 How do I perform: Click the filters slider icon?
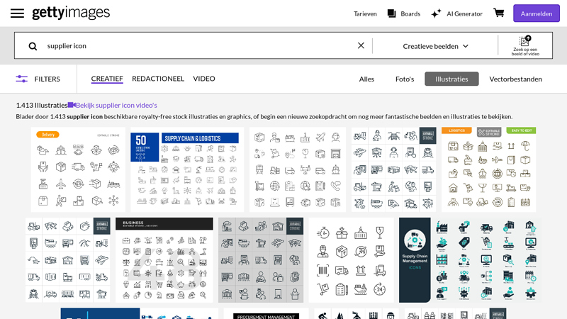(22, 79)
